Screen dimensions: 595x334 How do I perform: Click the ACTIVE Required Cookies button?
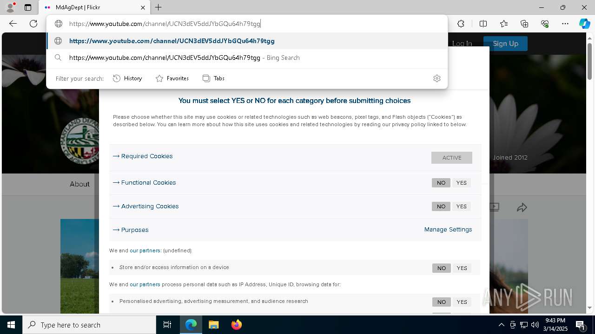coord(452,158)
